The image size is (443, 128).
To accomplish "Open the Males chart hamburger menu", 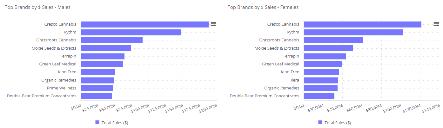I will (213, 24).
